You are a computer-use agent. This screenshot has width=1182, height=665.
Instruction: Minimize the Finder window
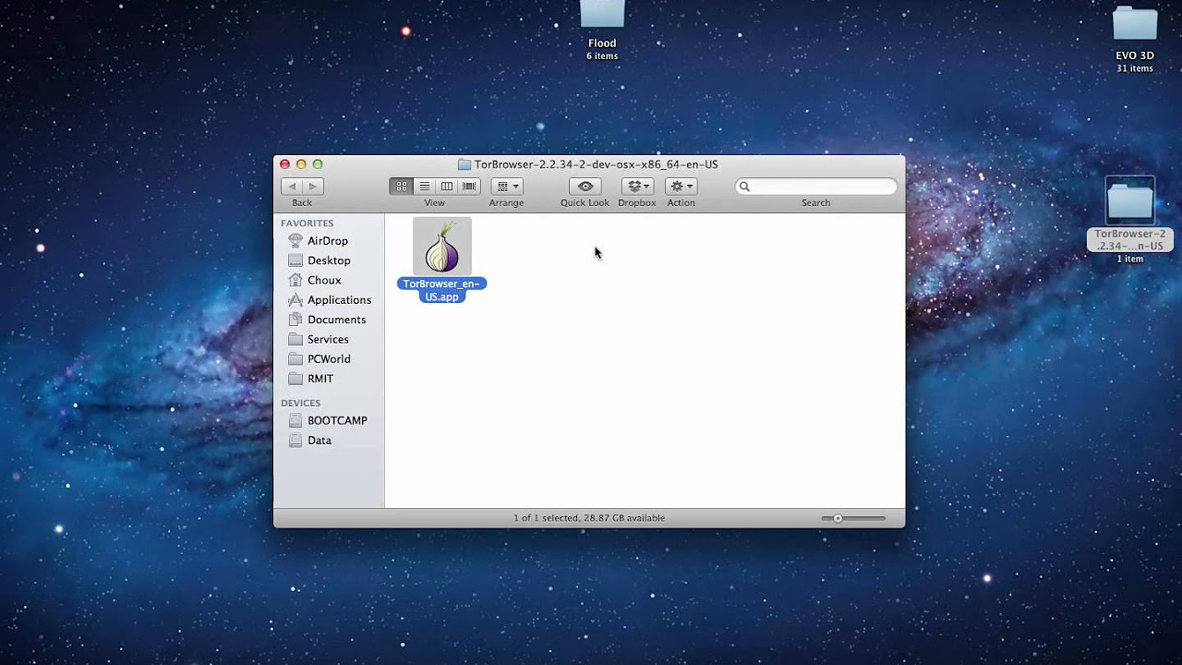pos(301,164)
